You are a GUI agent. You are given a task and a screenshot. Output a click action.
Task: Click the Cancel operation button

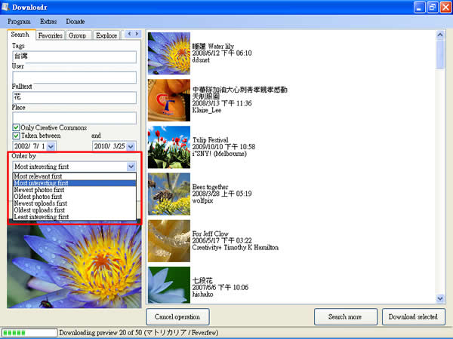pyautogui.click(x=177, y=317)
